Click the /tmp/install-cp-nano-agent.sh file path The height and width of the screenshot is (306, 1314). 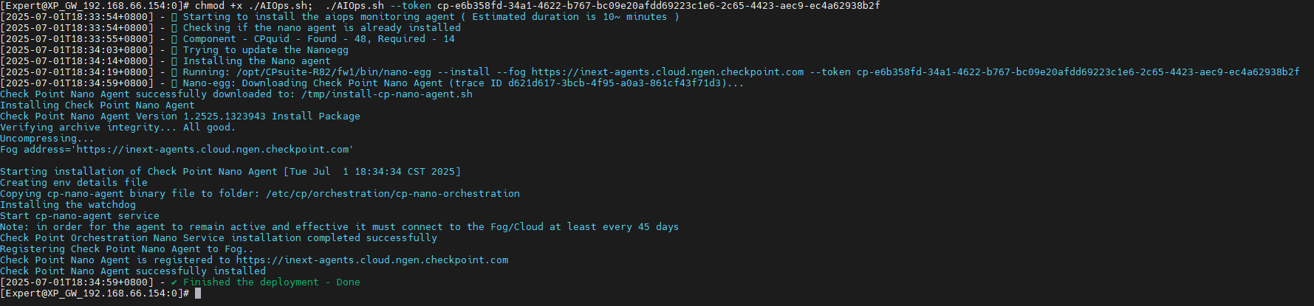(386, 94)
